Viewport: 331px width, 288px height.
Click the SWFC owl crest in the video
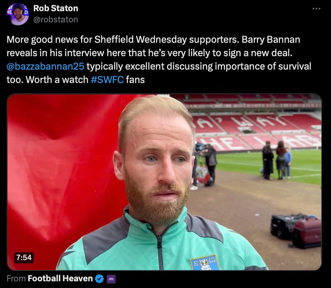(205, 263)
